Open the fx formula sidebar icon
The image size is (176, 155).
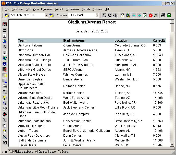tap(5, 47)
